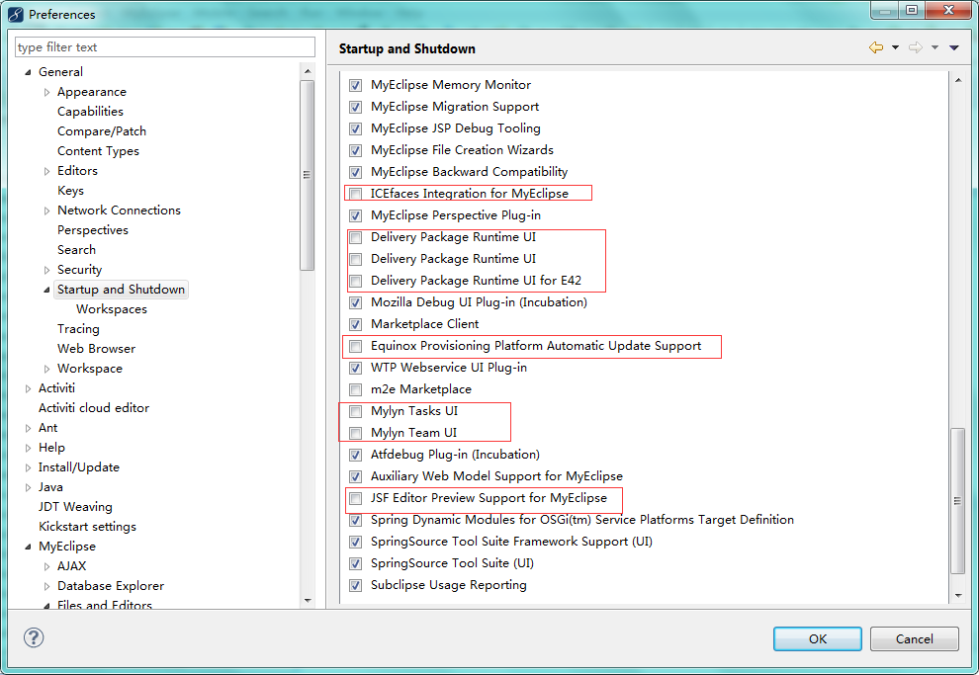
Task: Click the plugin list scroll down arrow
Action: click(x=958, y=596)
